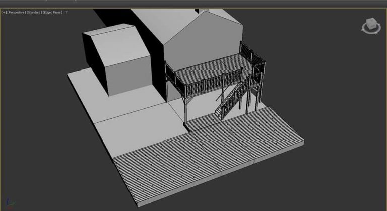Image resolution: width=387 pixels, height=211 pixels.
Task: Click the ViewCube cube face
Action: tap(371, 24)
